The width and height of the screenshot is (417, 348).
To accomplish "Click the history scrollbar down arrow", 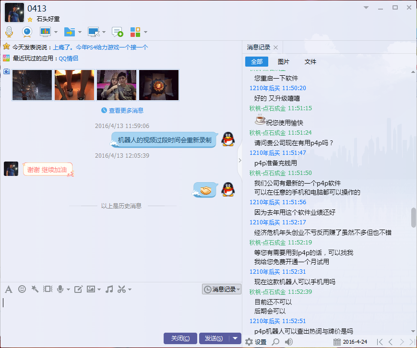I will tap(413, 331).
